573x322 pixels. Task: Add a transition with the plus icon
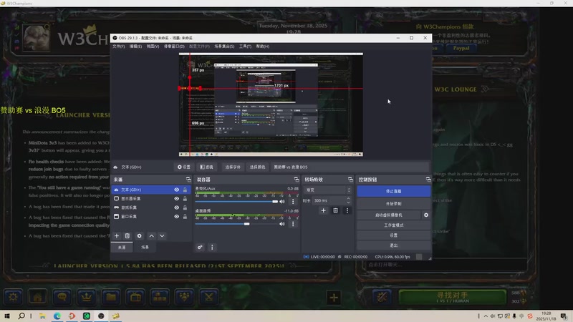tap(324, 210)
